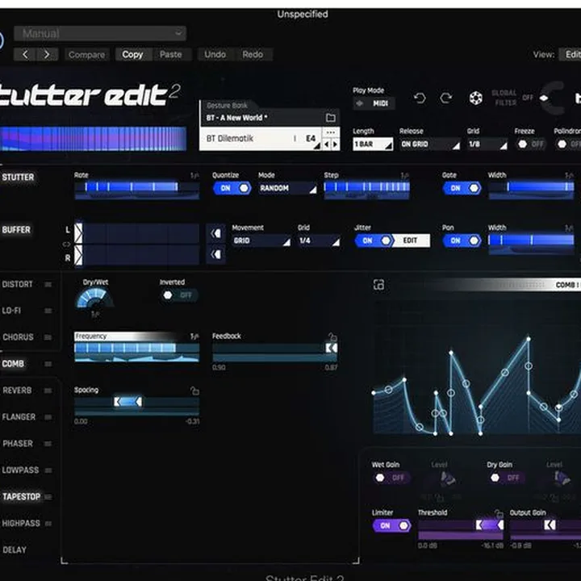Click the curve editor expand icon
The width and height of the screenshot is (581, 581).
pyautogui.click(x=378, y=285)
